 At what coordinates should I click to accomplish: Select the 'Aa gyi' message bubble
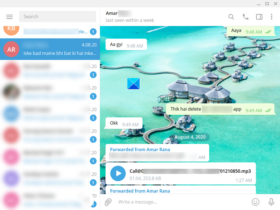pos(126,44)
